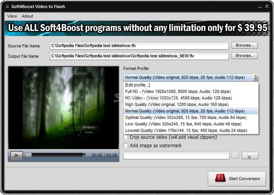Viewport: 274px width, 195px height.
Task: Close the Soft4Boost Video to Flash window
Action: point(267,6)
